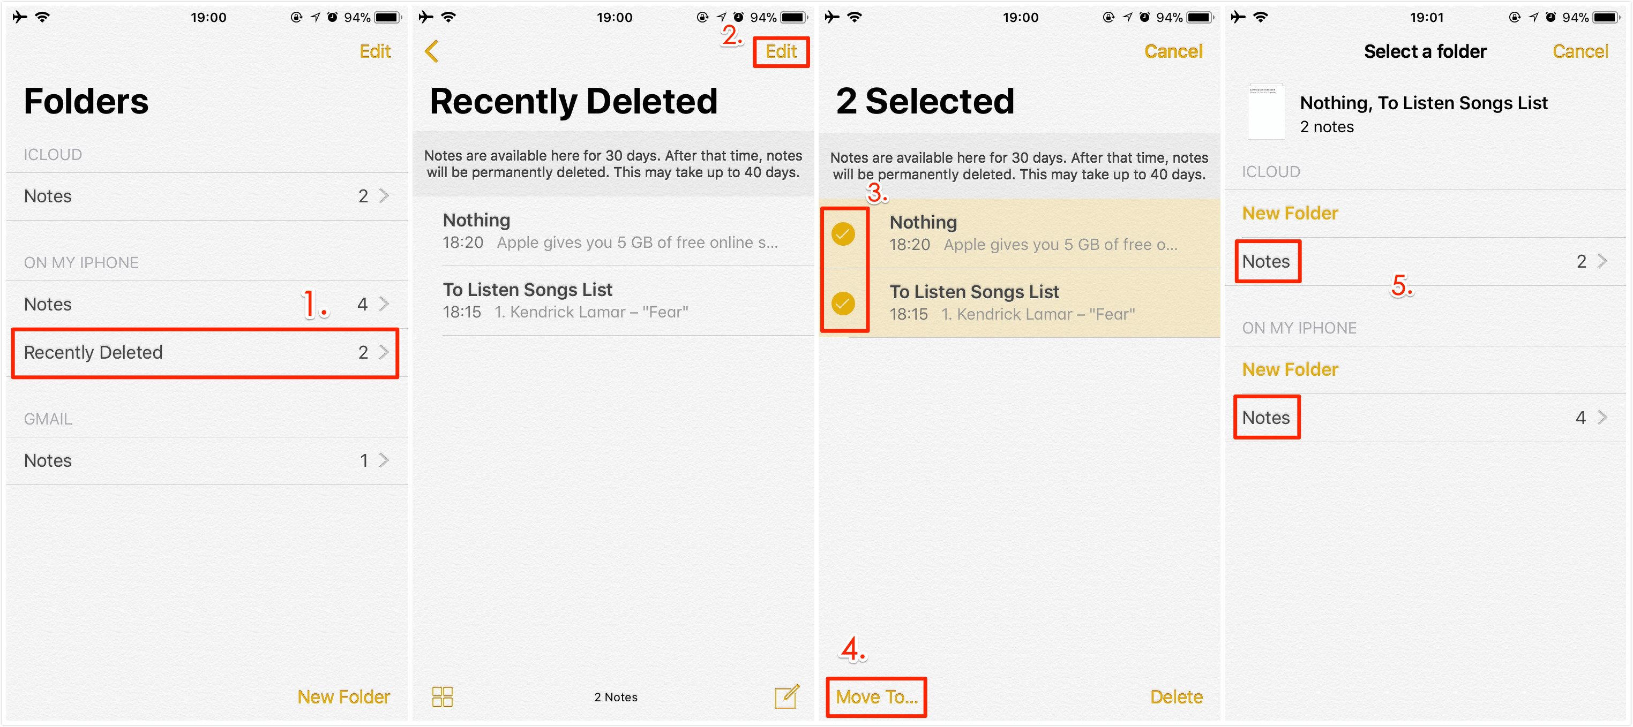Tap the compose new note icon

(x=789, y=687)
